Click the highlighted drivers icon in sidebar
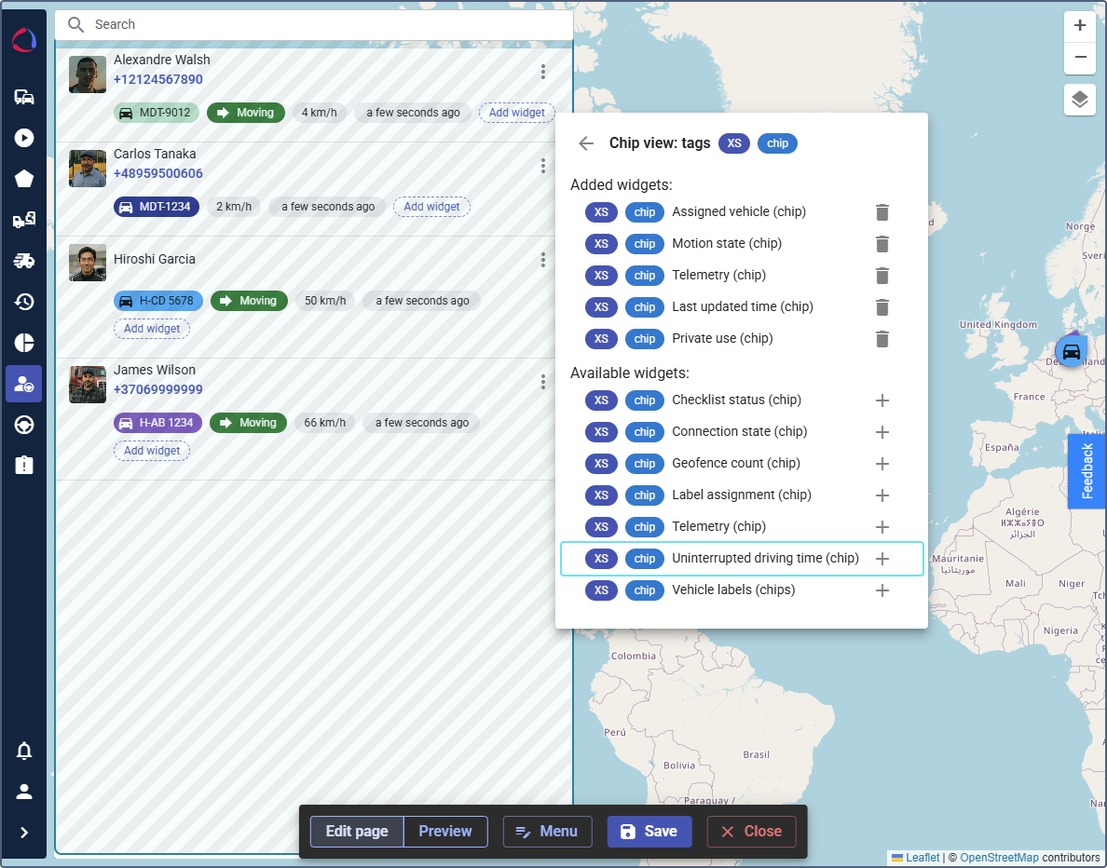This screenshot has width=1107, height=868. (24, 383)
